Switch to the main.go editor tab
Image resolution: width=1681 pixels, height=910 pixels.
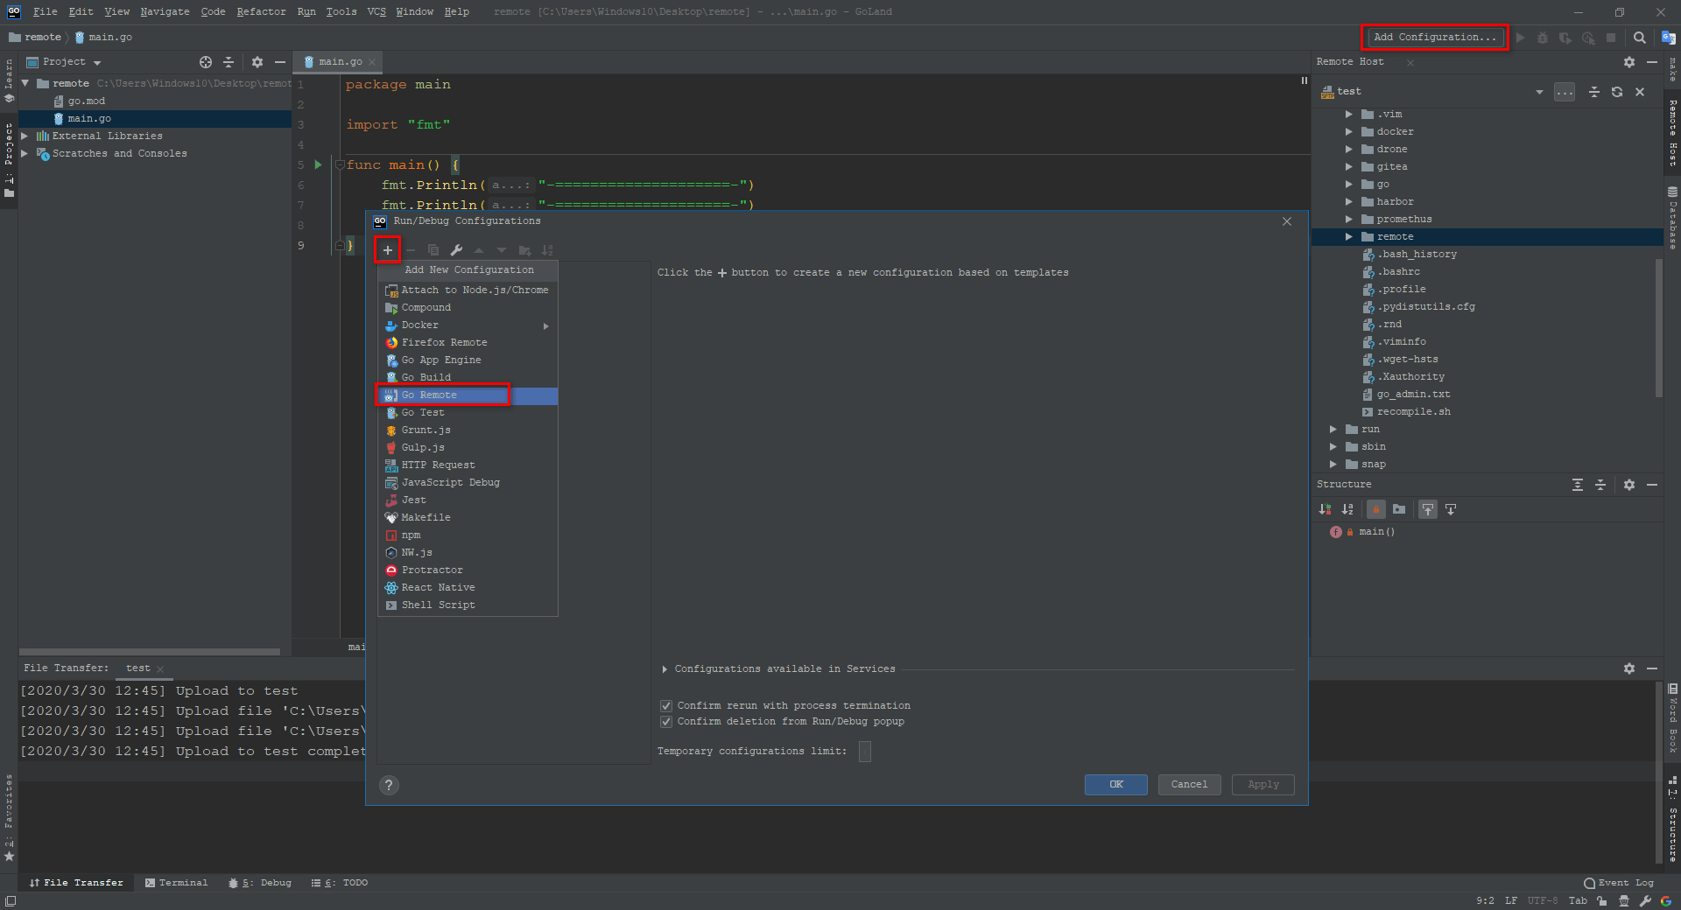tap(340, 62)
